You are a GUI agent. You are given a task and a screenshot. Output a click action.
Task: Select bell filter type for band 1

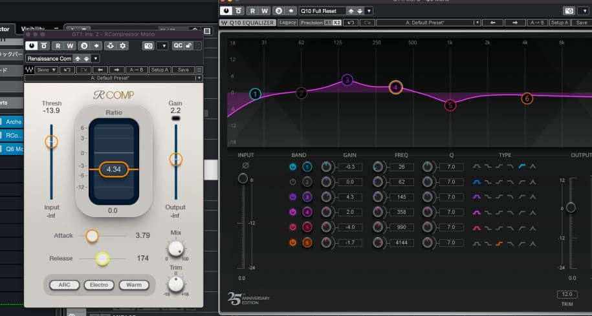coord(477,167)
